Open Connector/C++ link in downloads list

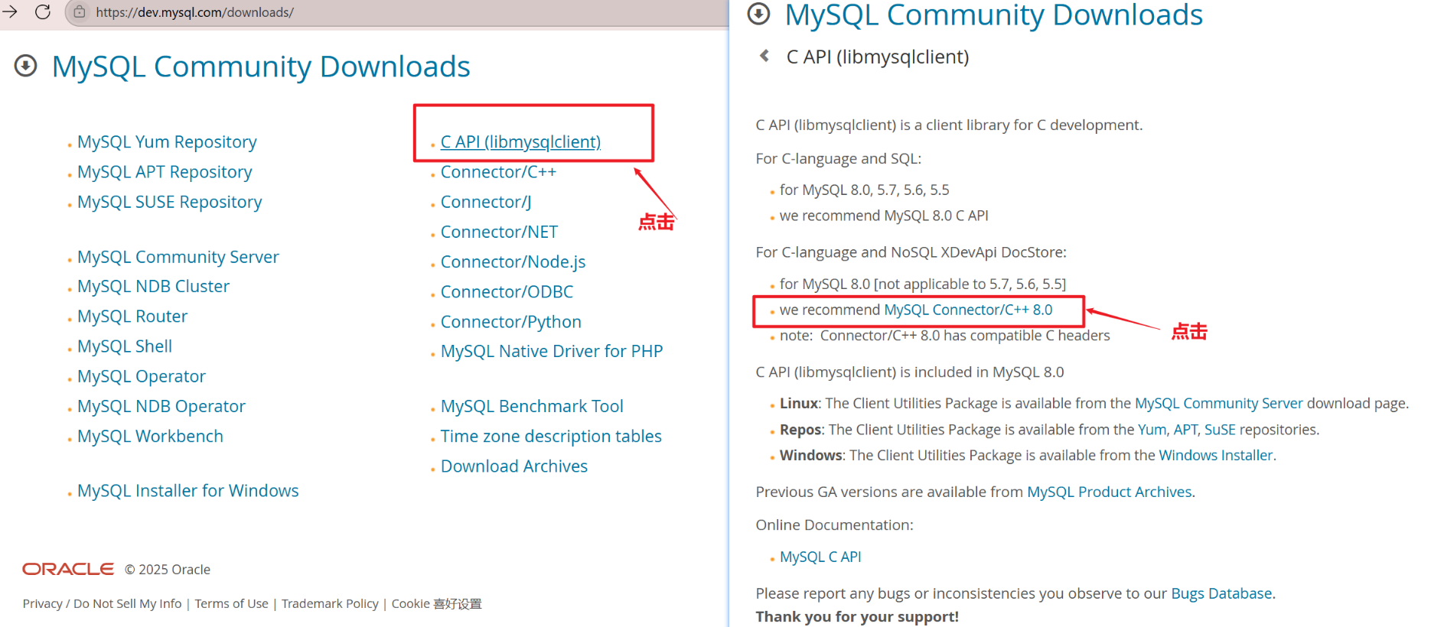[498, 172]
